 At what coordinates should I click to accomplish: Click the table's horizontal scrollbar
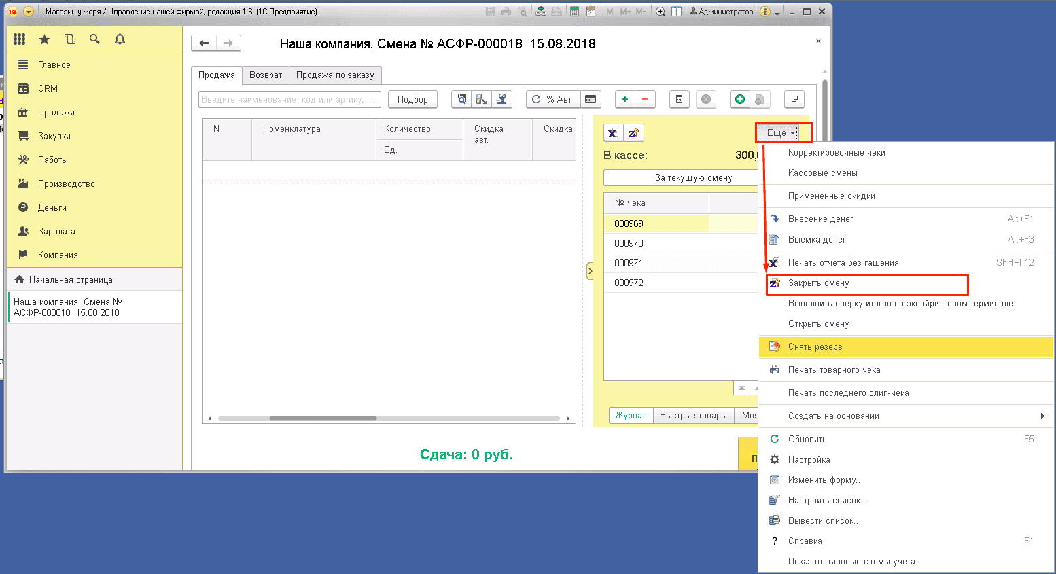click(x=323, y=418)
